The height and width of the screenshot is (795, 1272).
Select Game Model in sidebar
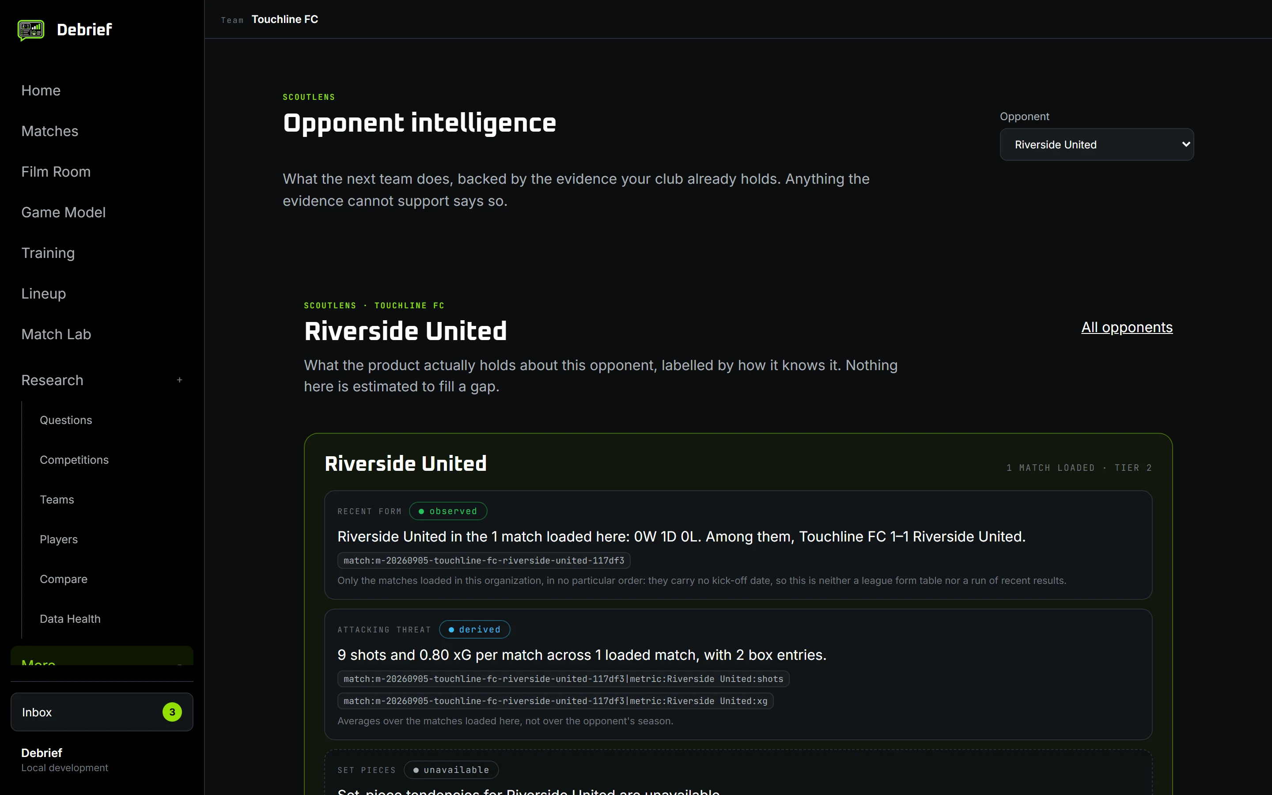point(64,212)
